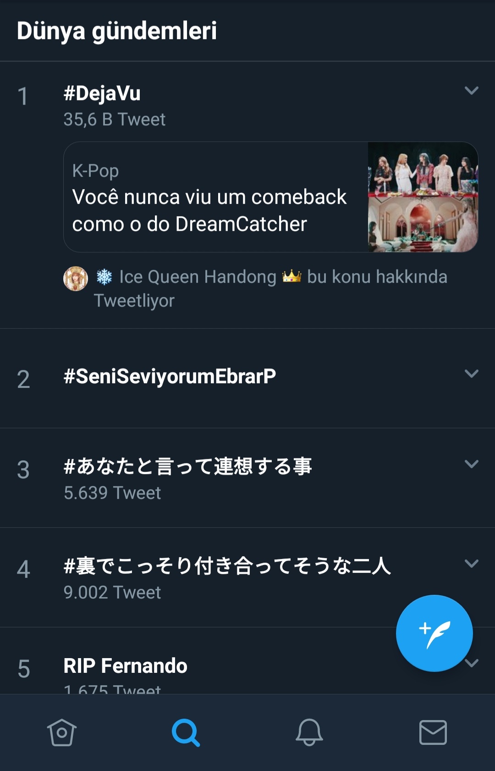Image resolution: width=495 pixels, height=771 pixels.
Task: Tap the Dünya gündemleri header
Action: pyautogui.click(x=117, y=31)
